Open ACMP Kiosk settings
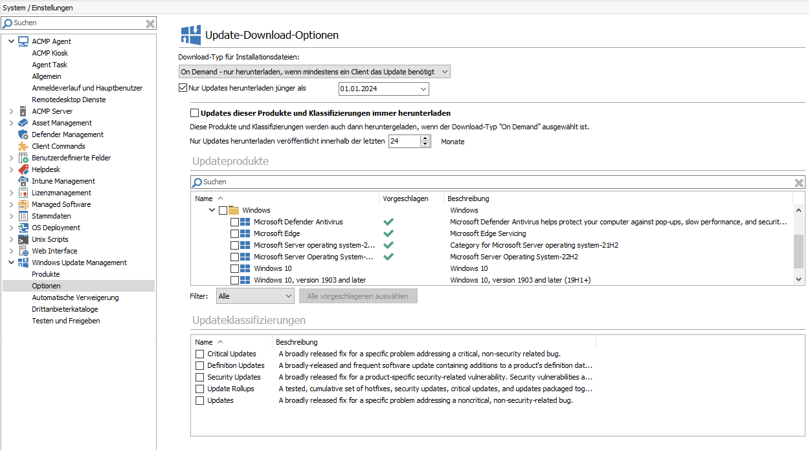The image size is (810, 452). tap(50, 53)
